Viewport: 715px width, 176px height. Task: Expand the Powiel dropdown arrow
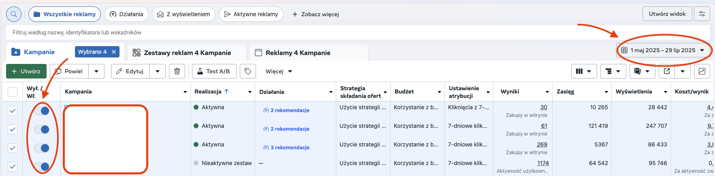point(96,71)
